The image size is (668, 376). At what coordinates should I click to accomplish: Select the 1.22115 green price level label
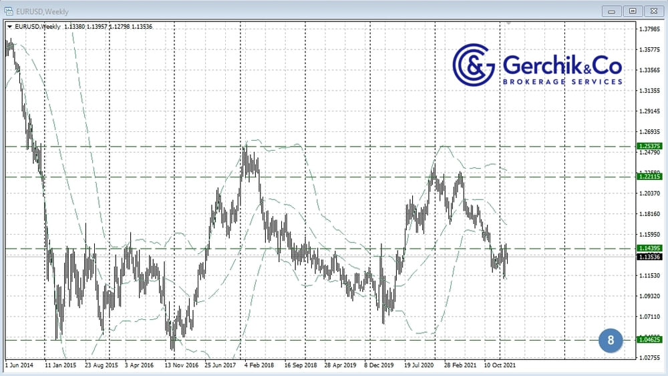click(649, 177)
